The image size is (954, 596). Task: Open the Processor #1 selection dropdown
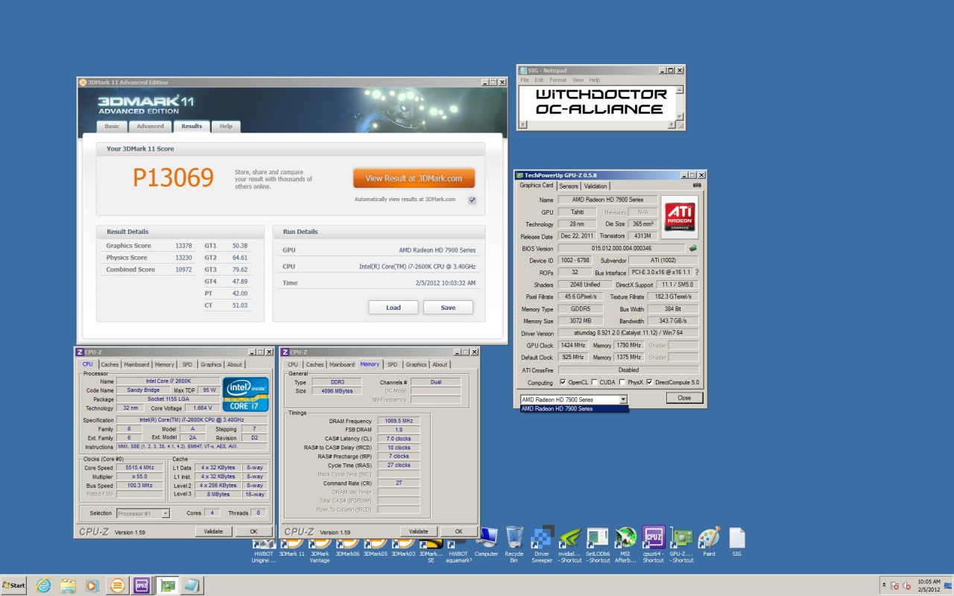pos(165,513)
